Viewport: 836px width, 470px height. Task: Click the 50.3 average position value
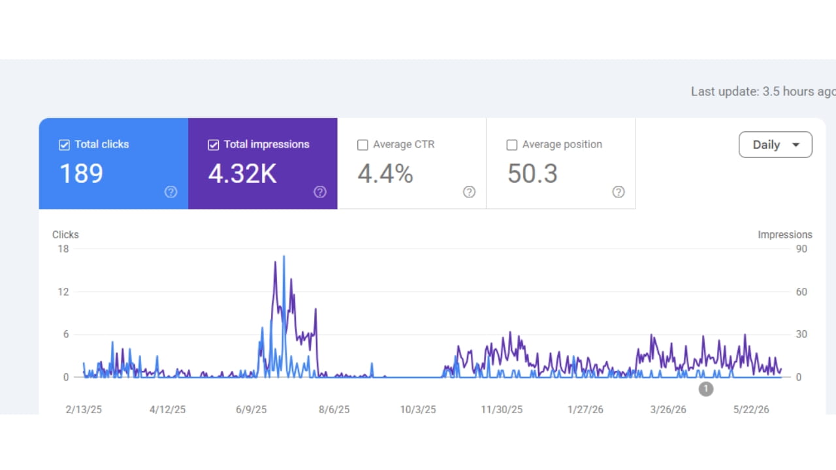[x=532, y=174]
